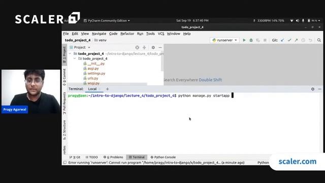
Task: Collapse the inner todo_project_4 package
Action: 75,59
